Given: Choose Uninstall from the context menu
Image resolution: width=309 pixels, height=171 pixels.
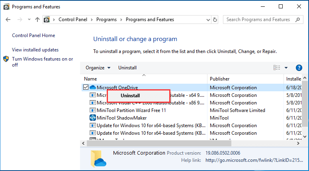Looking at the screenshot, I should [x=138, y=96].
